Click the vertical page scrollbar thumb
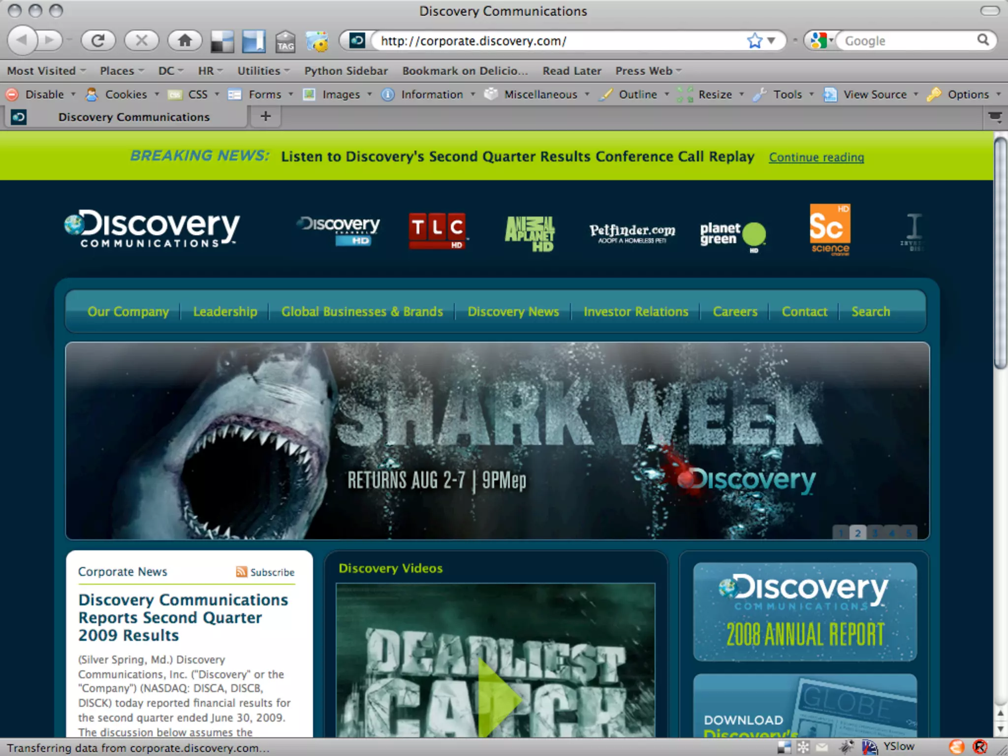Screen dimensions: 1008x756 tap(1000, 253)
